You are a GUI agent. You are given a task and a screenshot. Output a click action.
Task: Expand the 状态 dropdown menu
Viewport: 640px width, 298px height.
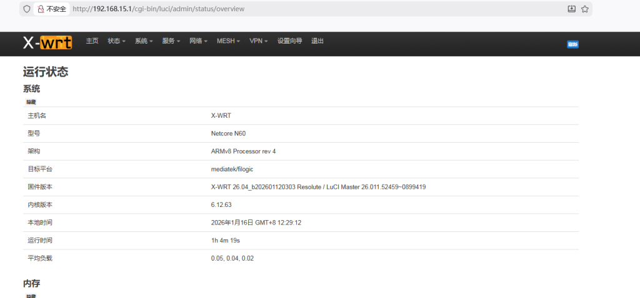click(x=117, y=41)
